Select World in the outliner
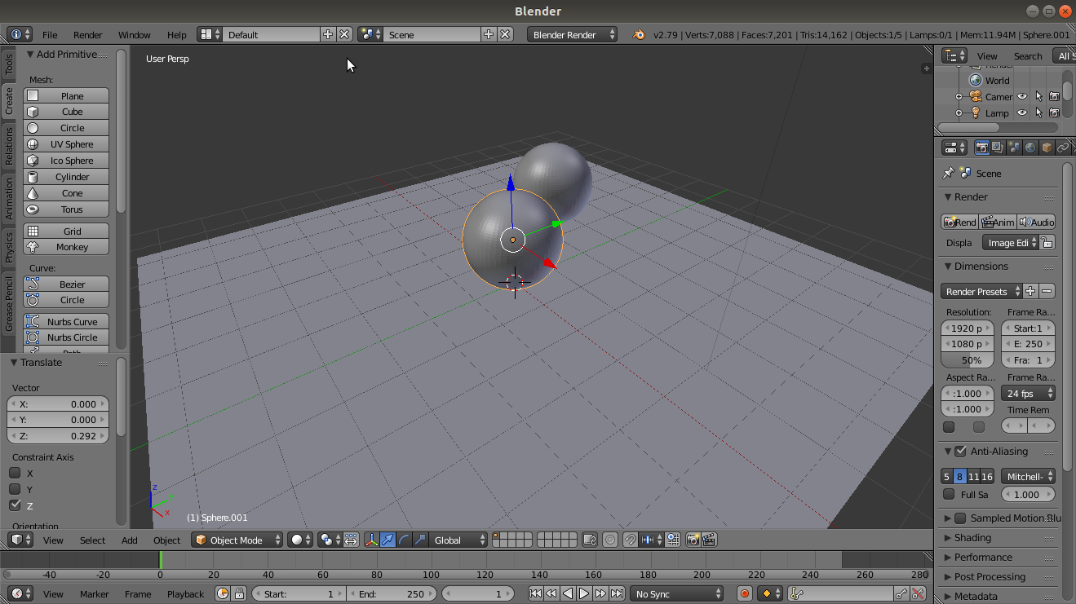 coord(997,81)
